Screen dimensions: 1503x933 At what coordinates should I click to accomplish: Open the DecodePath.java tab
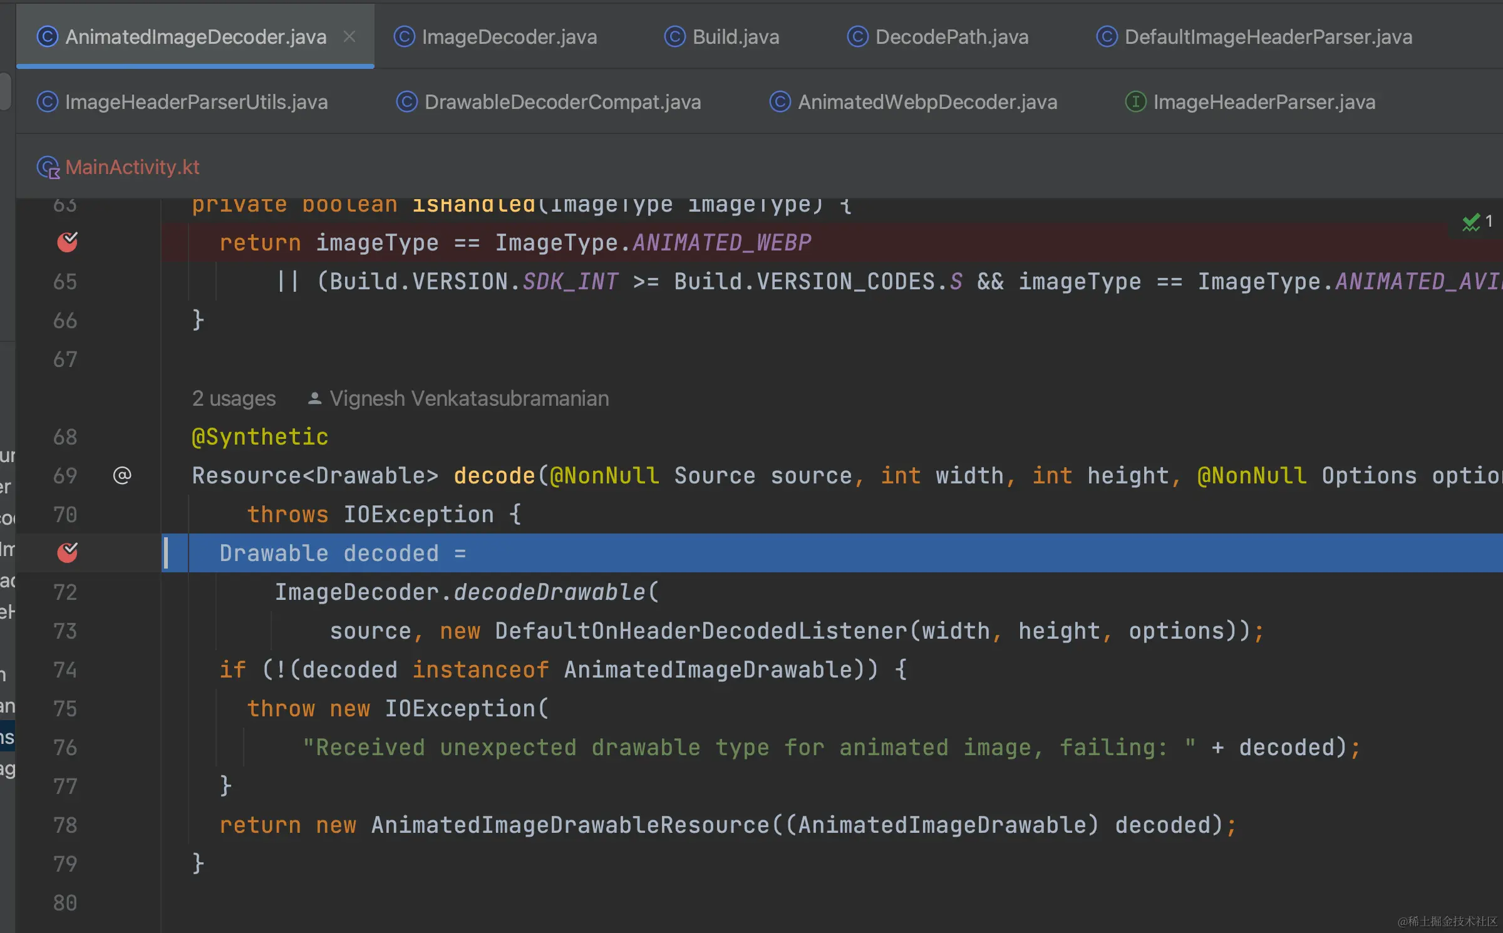938,37
